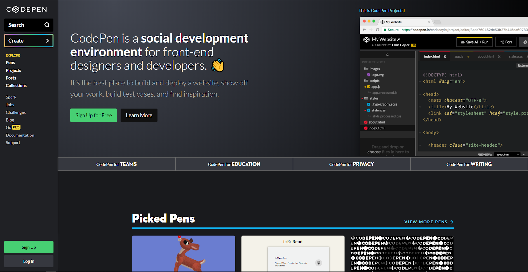
Task: Select CodePen for WRITING tab
Action: [469, 164]
